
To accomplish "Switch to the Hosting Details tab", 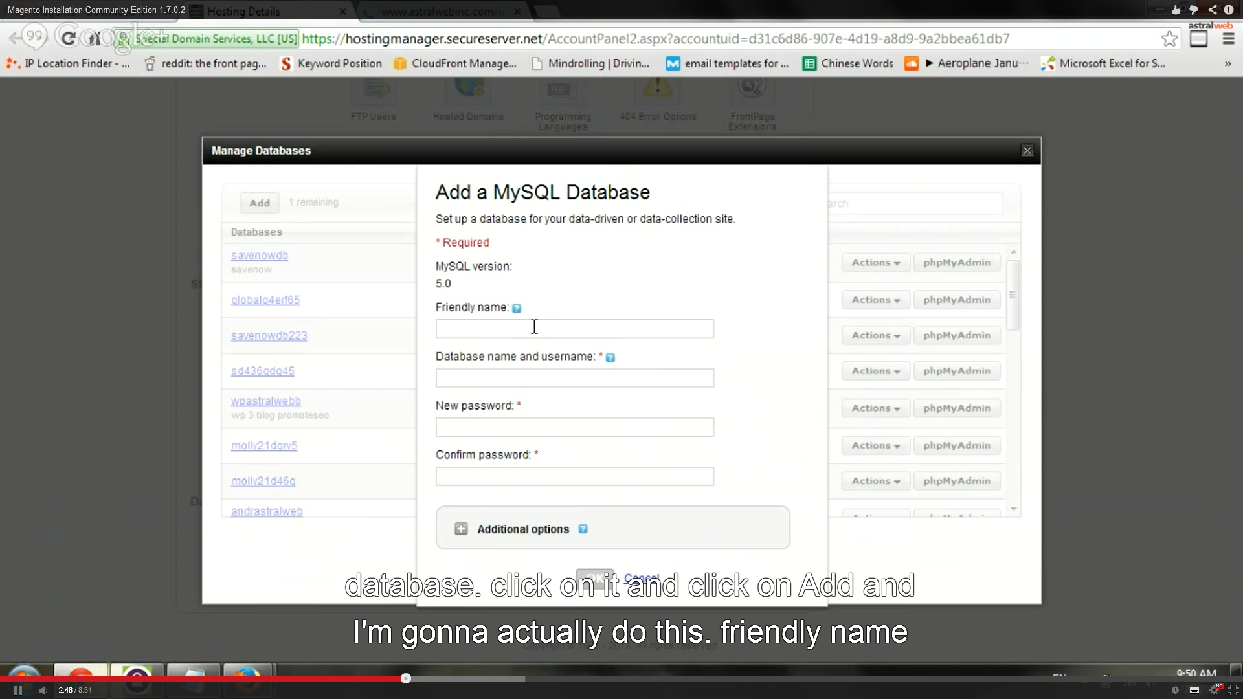I will pos(269,11).
